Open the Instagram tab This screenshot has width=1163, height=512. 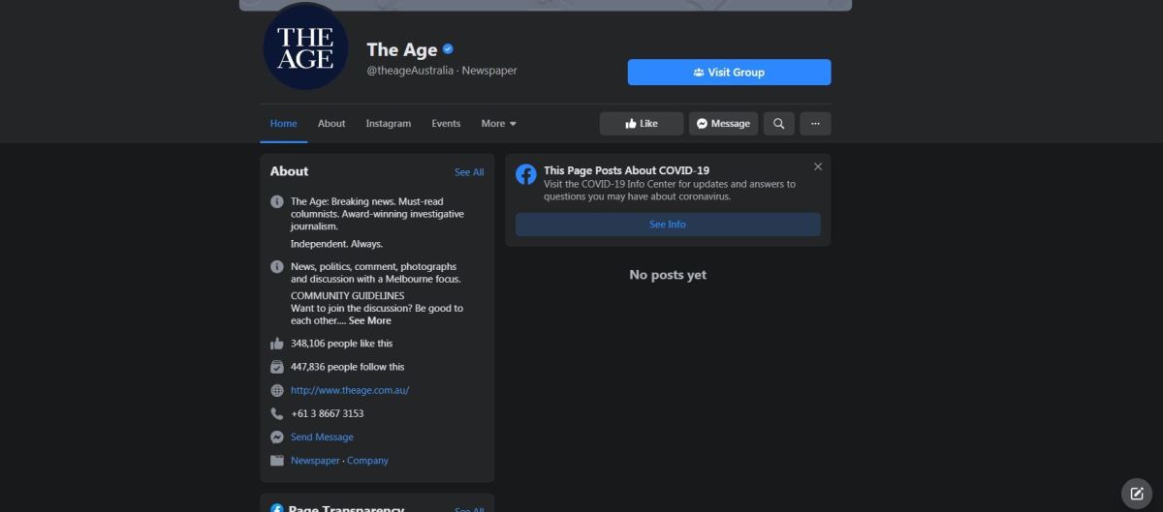tap(388, 124)
